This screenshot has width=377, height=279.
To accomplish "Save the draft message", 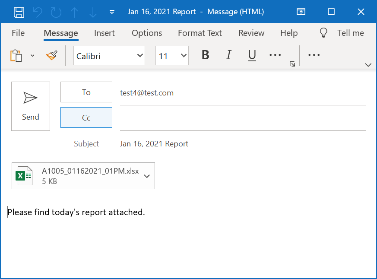I will (19, 12).
